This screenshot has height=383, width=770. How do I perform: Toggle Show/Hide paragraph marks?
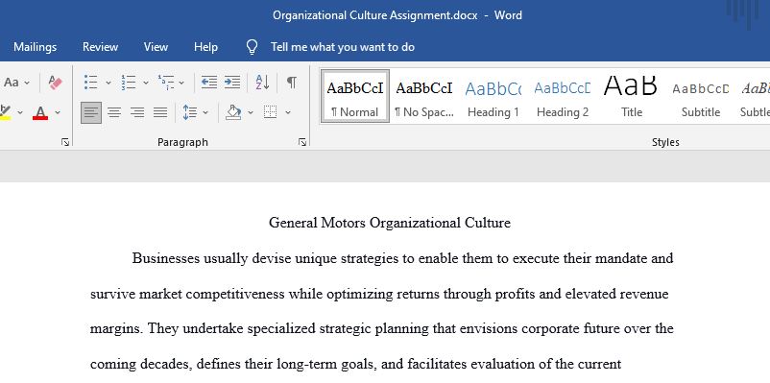291,83
